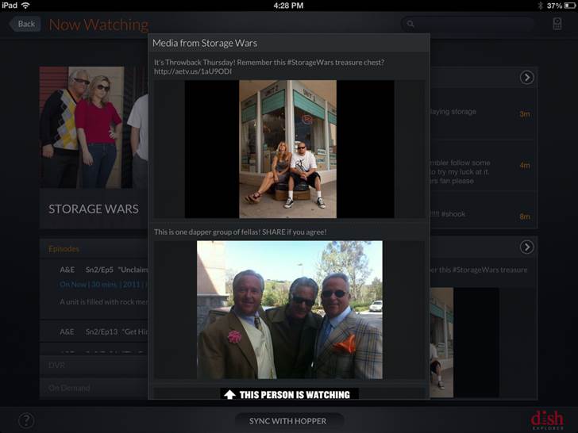Viewport: 578px width, 433px height.
Task: Open the On Demand section
Action: click(x=69, y=388)
